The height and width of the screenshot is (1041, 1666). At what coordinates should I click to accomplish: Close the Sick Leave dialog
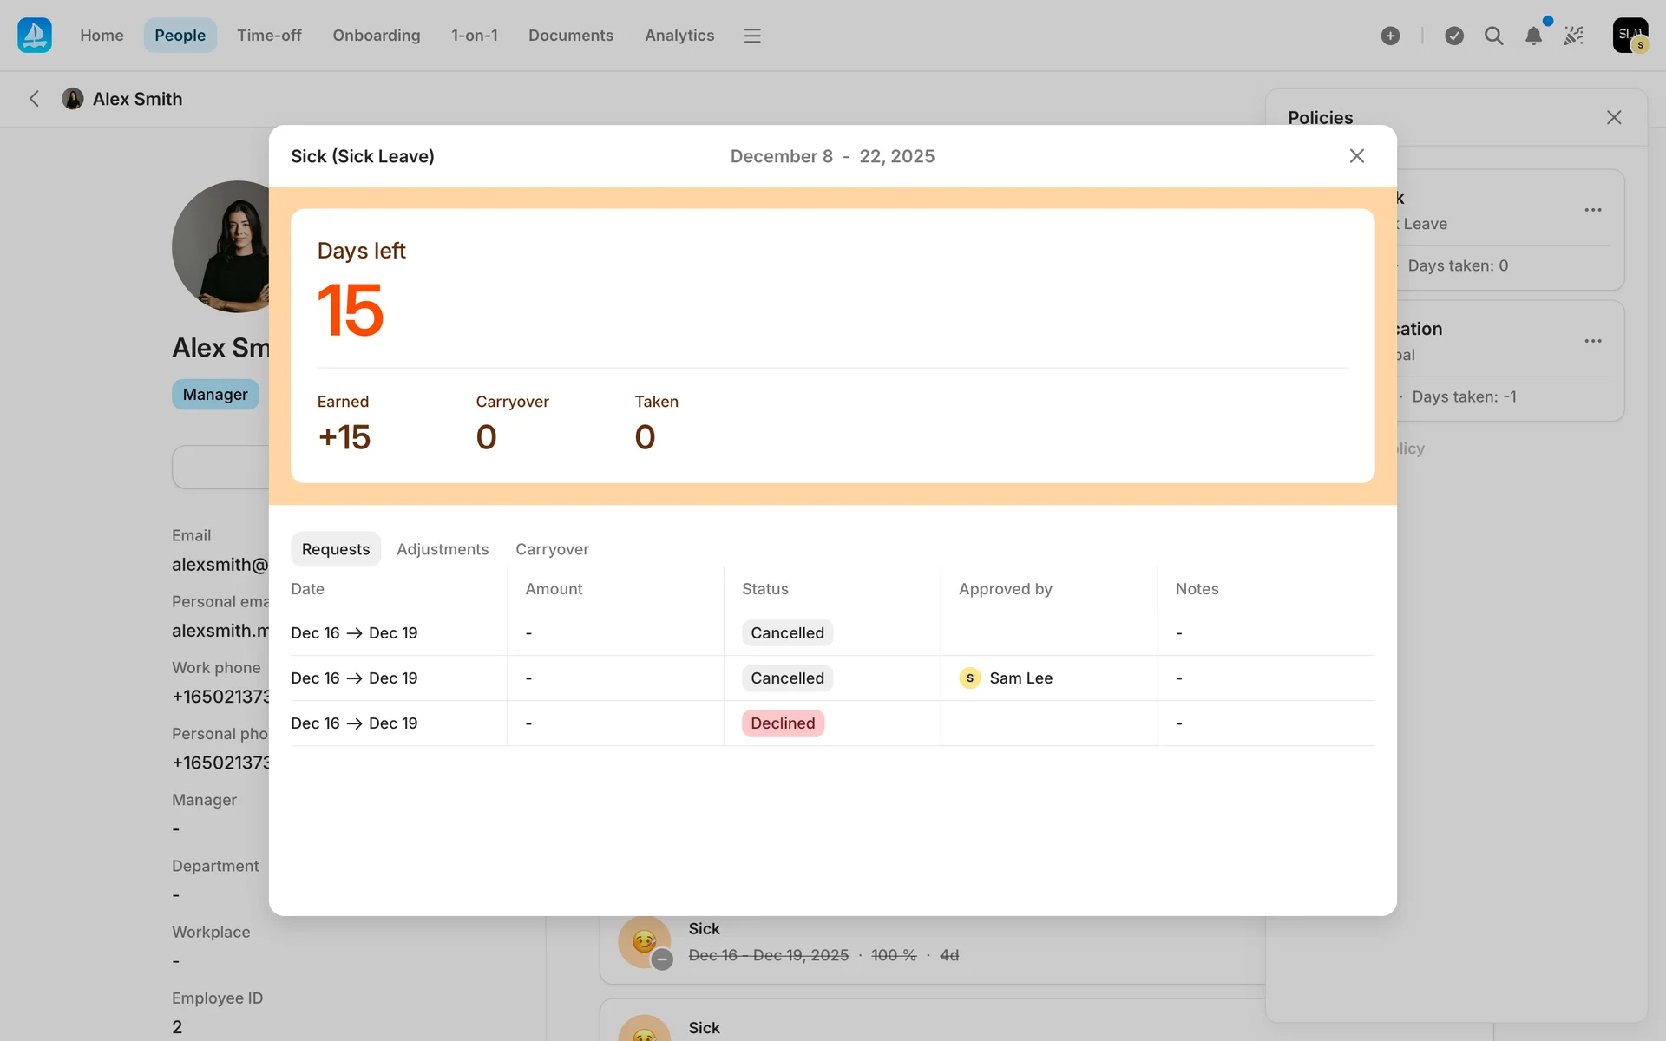point(1357,156)
